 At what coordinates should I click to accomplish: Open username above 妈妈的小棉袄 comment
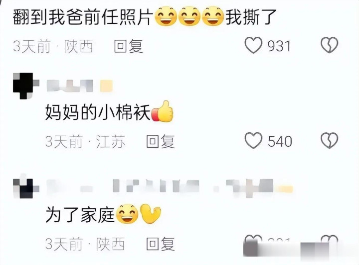[x=79, y=86]
